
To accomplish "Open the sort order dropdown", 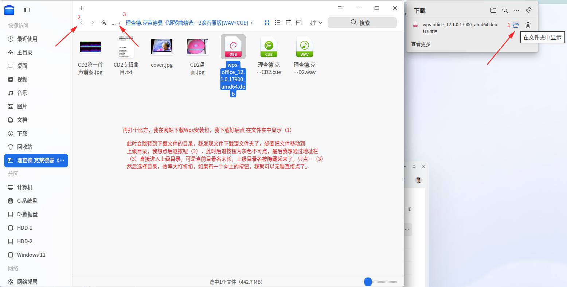I will (316, 23).
